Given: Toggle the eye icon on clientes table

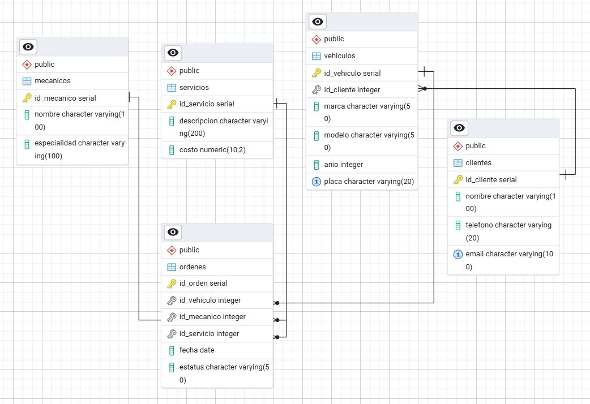Looking at the screenshot, I should (x=459, y=128).
